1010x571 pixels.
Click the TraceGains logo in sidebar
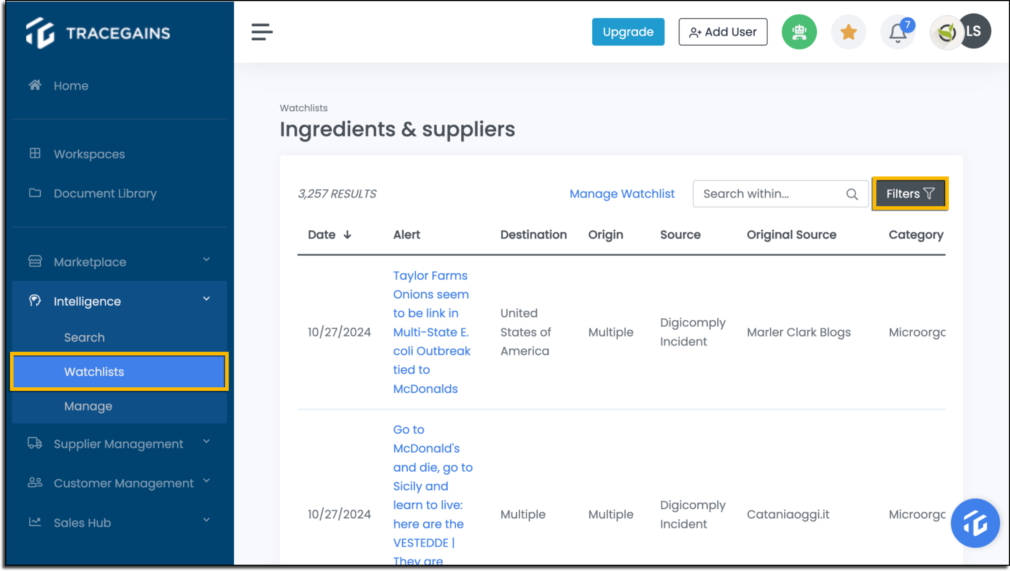click(x=98, y=33)
